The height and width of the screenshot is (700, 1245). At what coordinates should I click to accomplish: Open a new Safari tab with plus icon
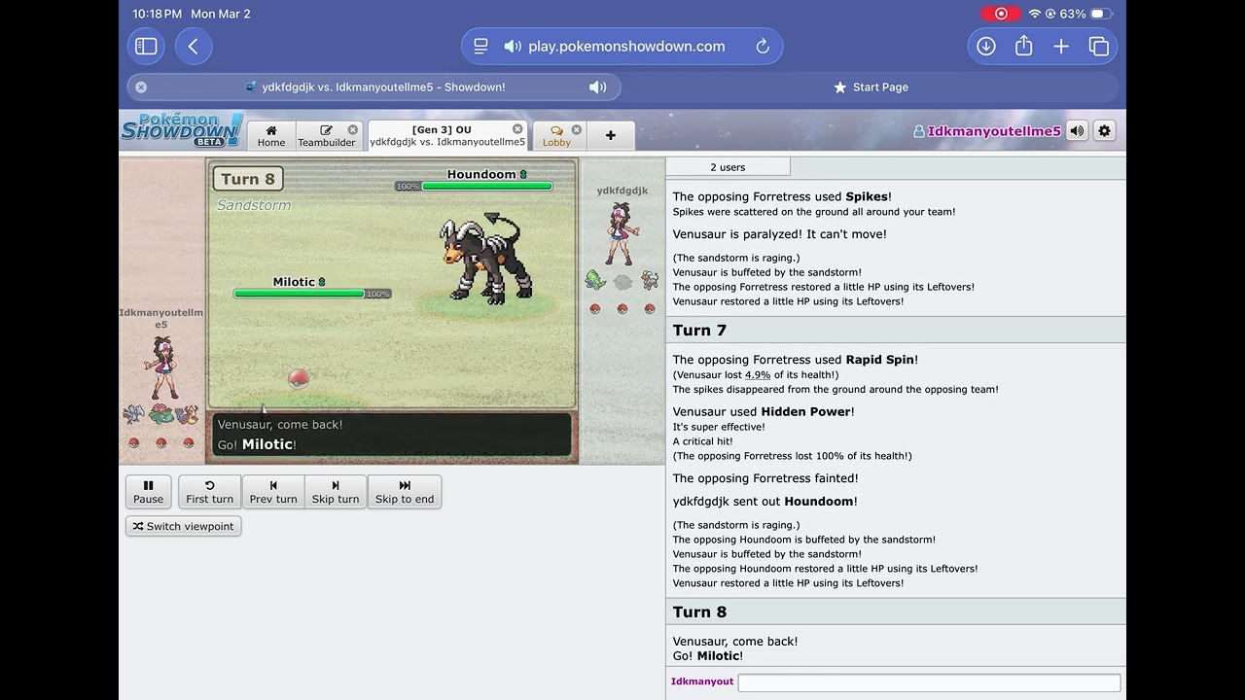tap(1061, 46)
